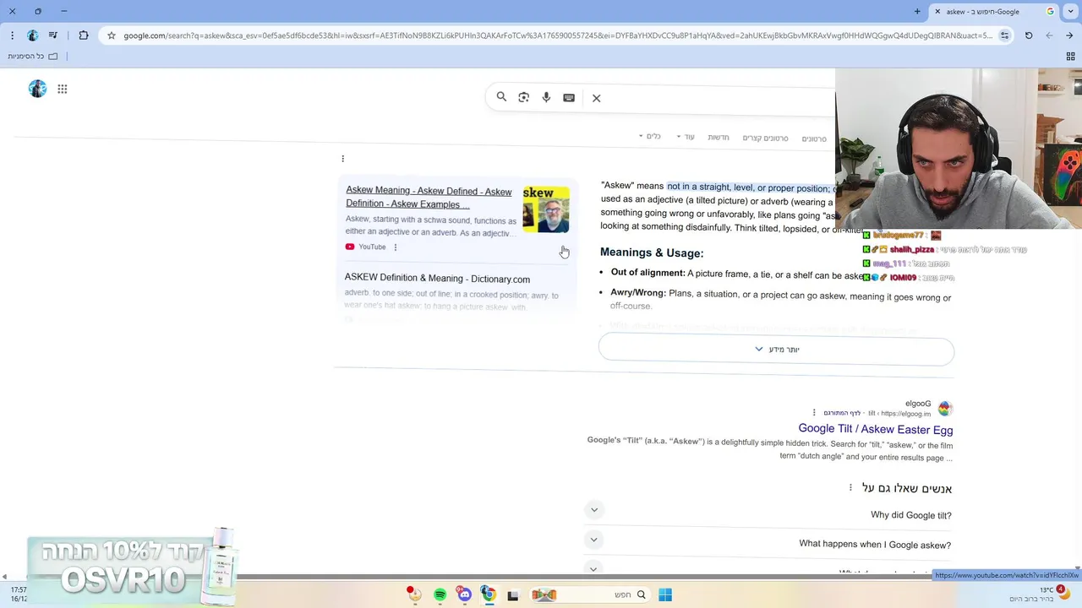The width and height of the screenshot is (1082, 608).
Task: Open the 'כלים' tools dropdown
Action: coord(650,137)
